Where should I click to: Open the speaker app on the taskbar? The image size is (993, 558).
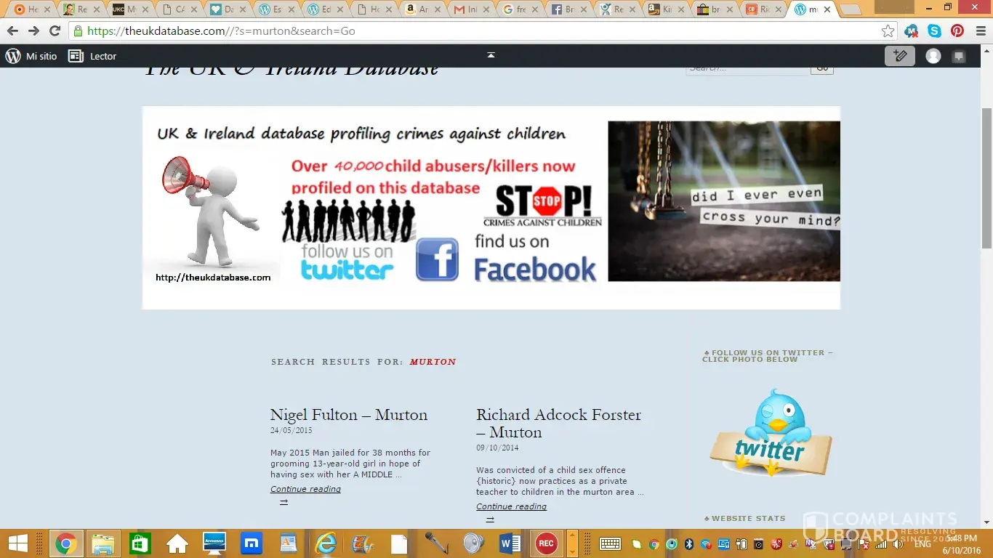coord(473,543)
